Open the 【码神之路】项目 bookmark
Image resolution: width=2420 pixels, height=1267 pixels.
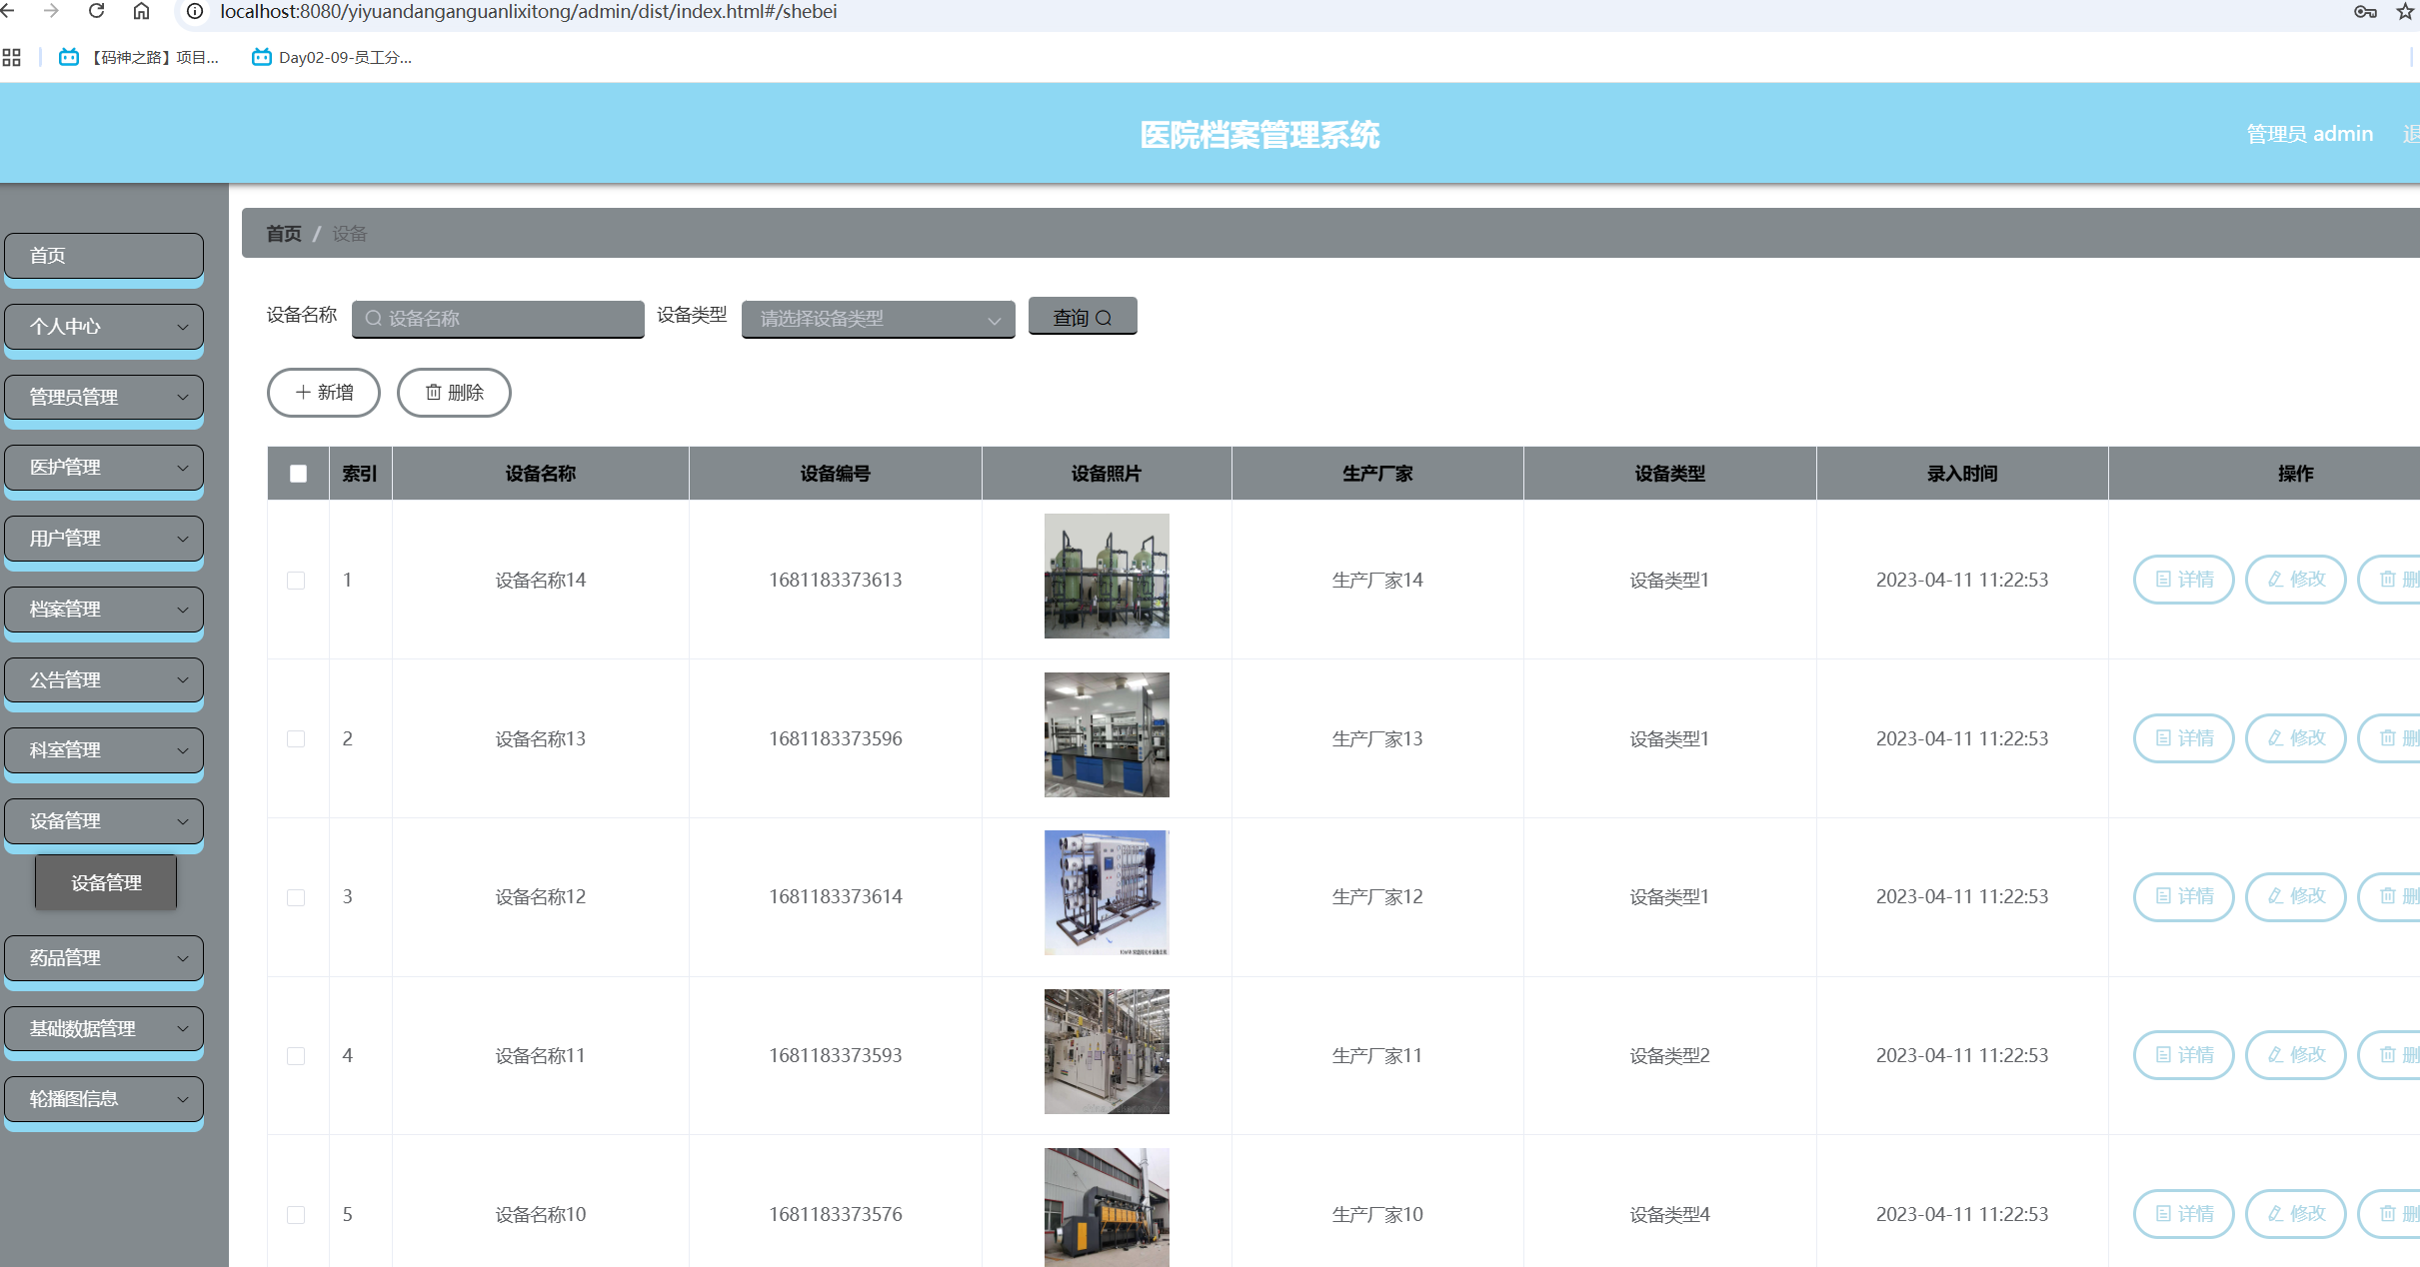pos(139,57)
